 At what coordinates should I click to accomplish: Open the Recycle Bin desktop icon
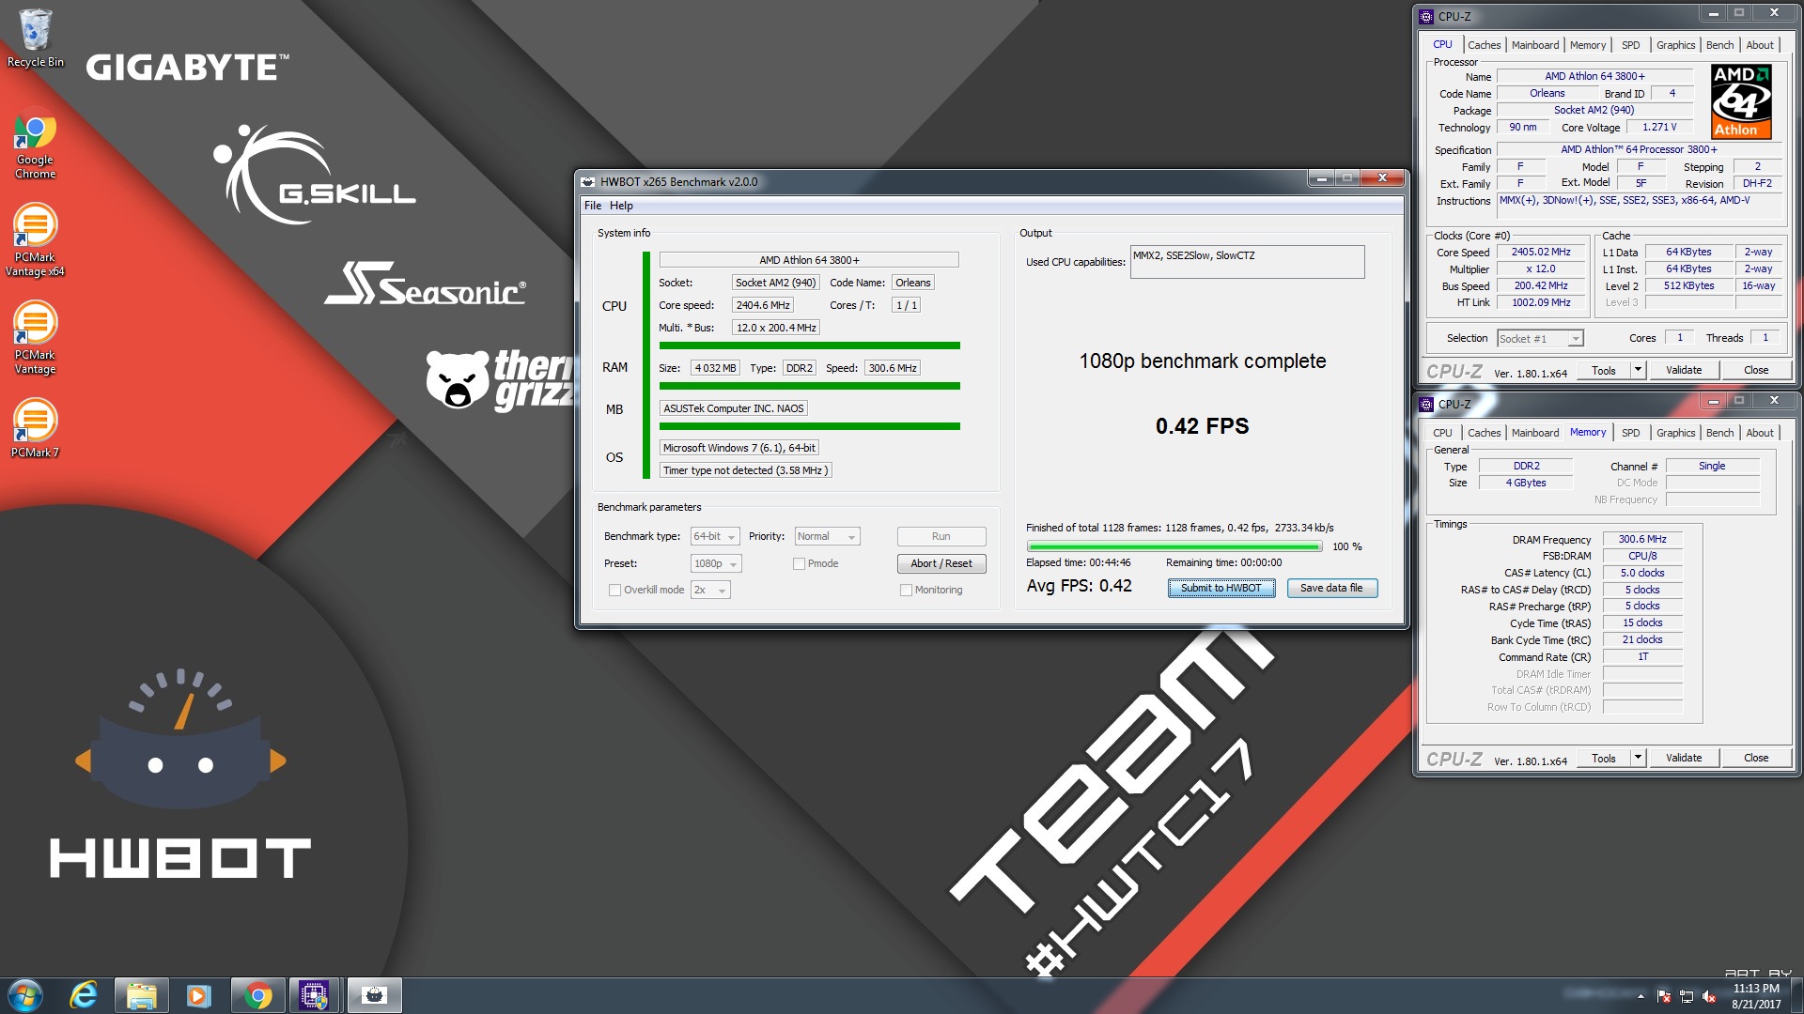(x=35, y=38)
